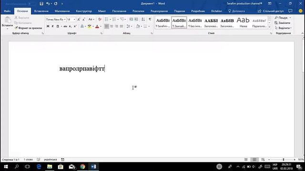Open Windows Start menu
The image size is (305, 171).
click(6, 167)
